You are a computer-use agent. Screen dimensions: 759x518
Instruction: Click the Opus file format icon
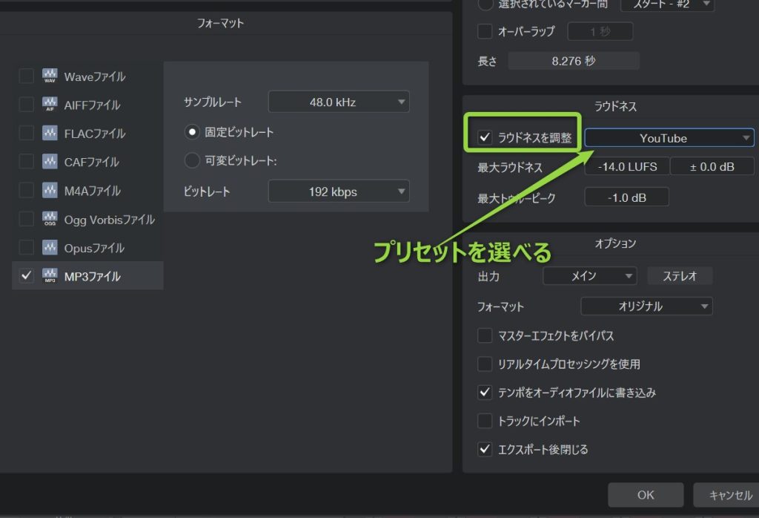pos(50,248)
